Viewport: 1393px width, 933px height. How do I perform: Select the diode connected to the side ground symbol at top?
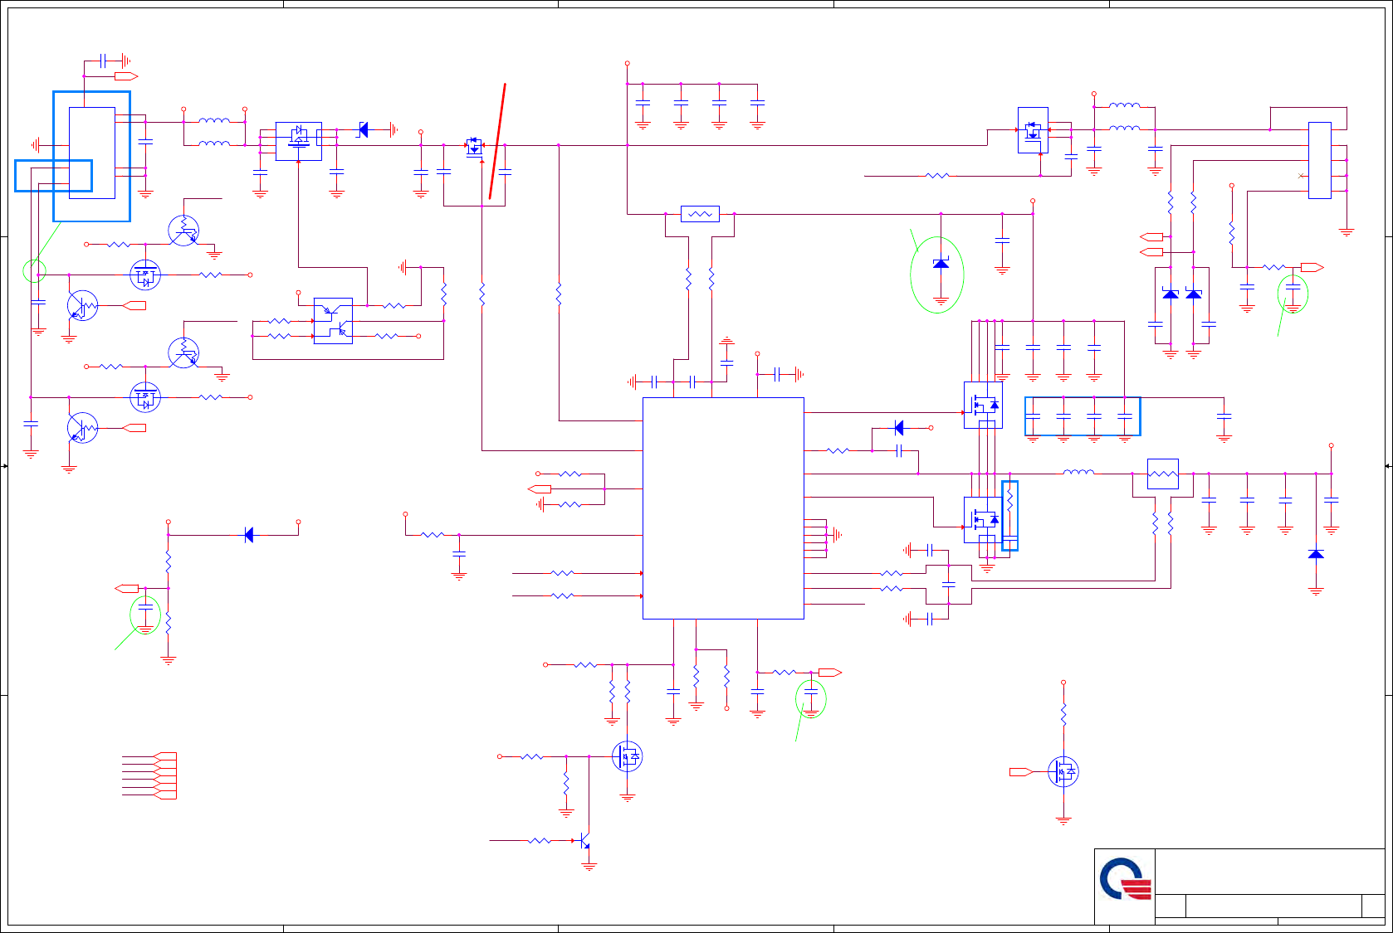(x=363, y=129)
